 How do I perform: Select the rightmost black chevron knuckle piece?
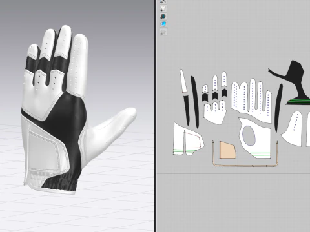224,93
